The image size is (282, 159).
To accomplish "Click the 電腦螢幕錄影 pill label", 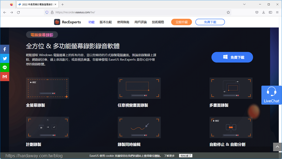I will tap(42, 35).
